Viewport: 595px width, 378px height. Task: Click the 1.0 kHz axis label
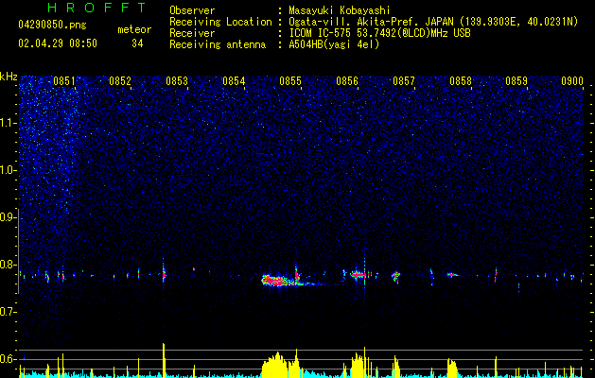point(9,170)
